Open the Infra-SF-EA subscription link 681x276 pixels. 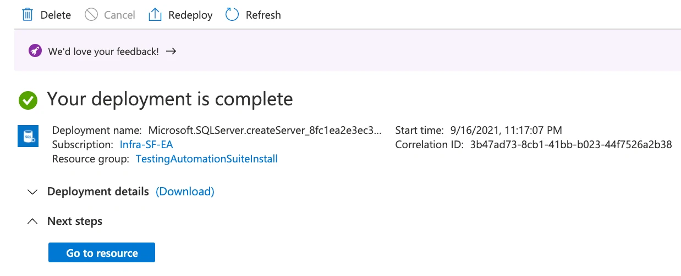point(146,145)
